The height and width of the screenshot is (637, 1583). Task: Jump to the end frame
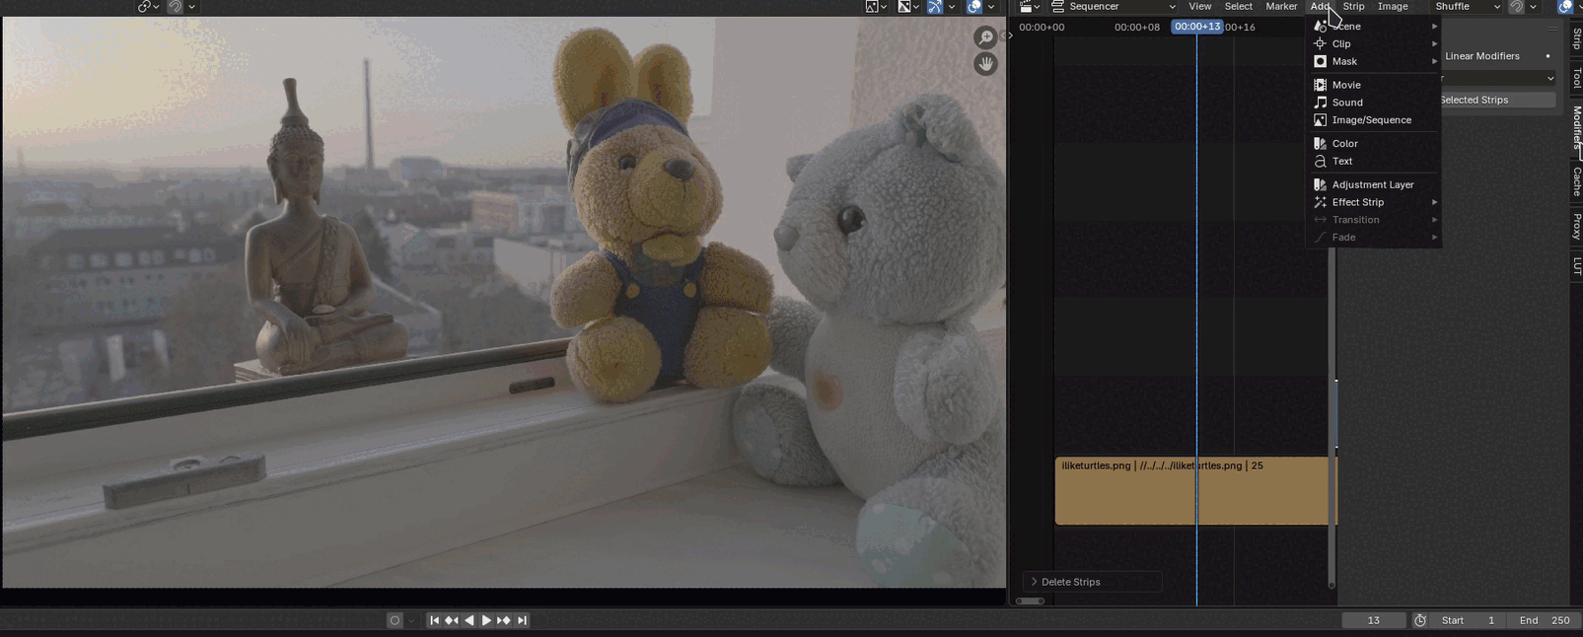click(522, 620)
